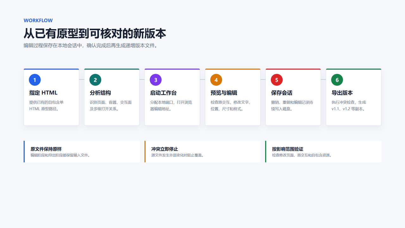405x228 pixels.
Task: Select the 指定 HTML card title
Action: [x=43, y=93]
